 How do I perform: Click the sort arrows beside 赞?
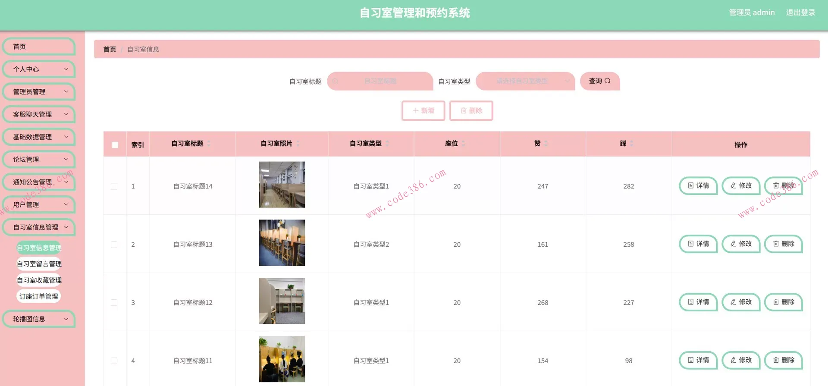point(546,144)
